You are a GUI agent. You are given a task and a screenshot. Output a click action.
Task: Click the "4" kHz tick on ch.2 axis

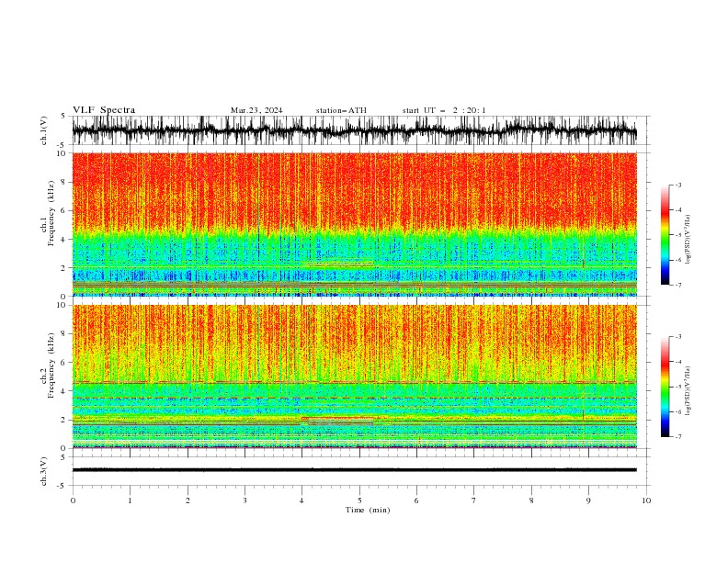pos(64,391)
